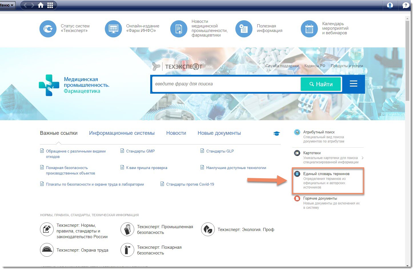Open Онлайн-издание «Фарм.ИНФО» link
415x271 pixels.
pos(143,28)
